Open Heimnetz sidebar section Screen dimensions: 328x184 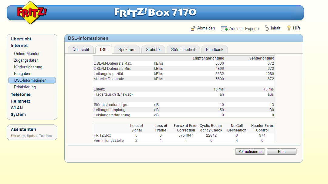[21, 101]
